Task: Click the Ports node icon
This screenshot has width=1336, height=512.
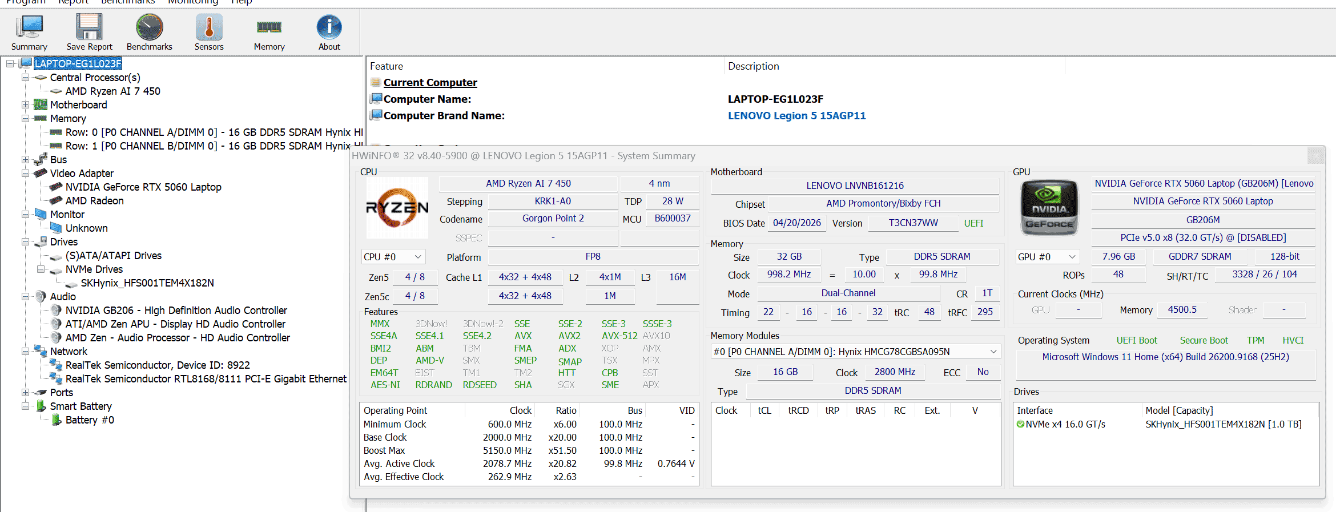Action: click(41, 392)
